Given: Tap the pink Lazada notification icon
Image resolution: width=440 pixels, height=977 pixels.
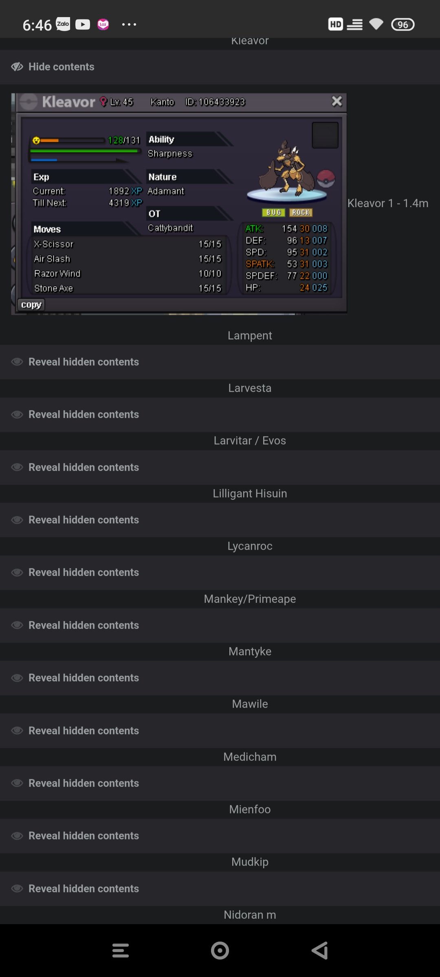Looking at the screenshot, I should [x=103, y=24].
